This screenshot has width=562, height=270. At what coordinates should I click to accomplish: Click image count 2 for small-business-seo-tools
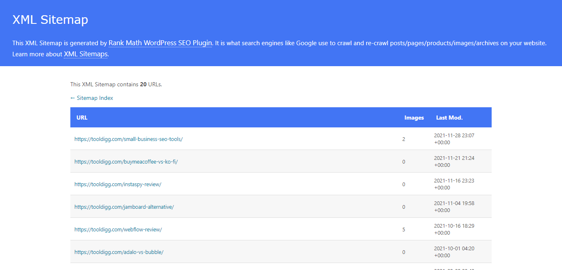404,139
